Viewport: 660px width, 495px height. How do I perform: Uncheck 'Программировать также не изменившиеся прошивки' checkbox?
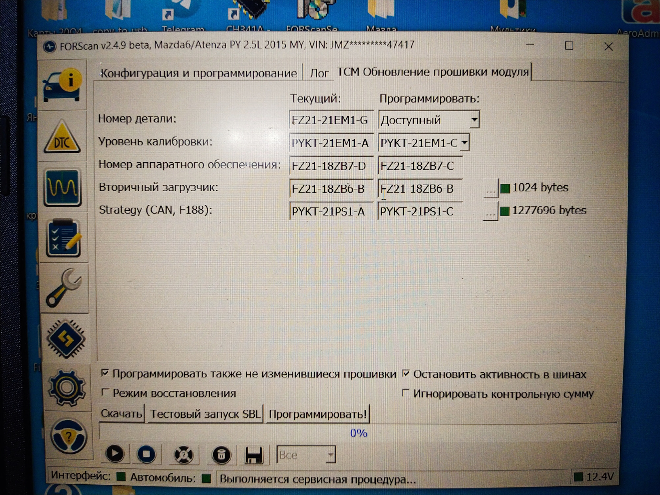[x=105, y=373]
